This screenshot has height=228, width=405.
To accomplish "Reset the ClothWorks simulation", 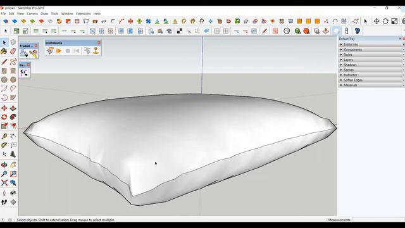I will click(77, 51).
